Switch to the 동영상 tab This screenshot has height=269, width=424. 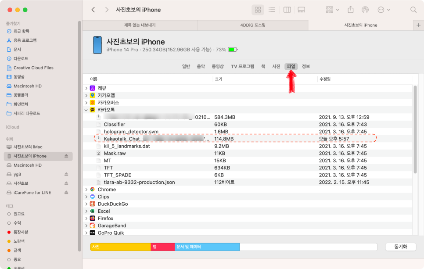tap(218, 67)
